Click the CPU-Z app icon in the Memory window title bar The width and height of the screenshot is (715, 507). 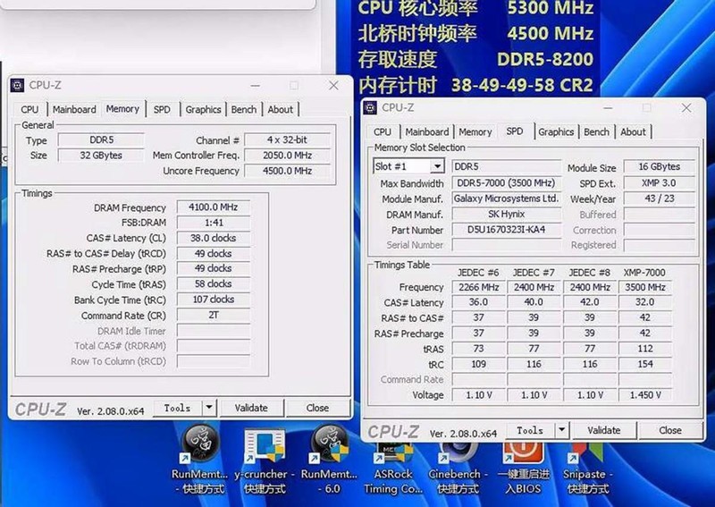[17, 85]
